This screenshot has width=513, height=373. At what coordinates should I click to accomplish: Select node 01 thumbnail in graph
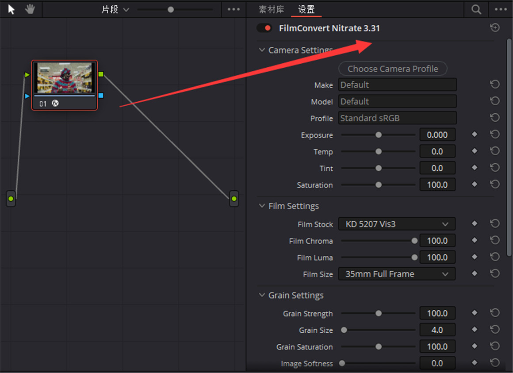(x=65, y=78)
